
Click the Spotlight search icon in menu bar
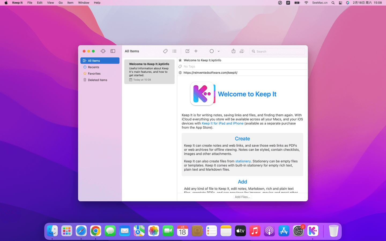333,3
